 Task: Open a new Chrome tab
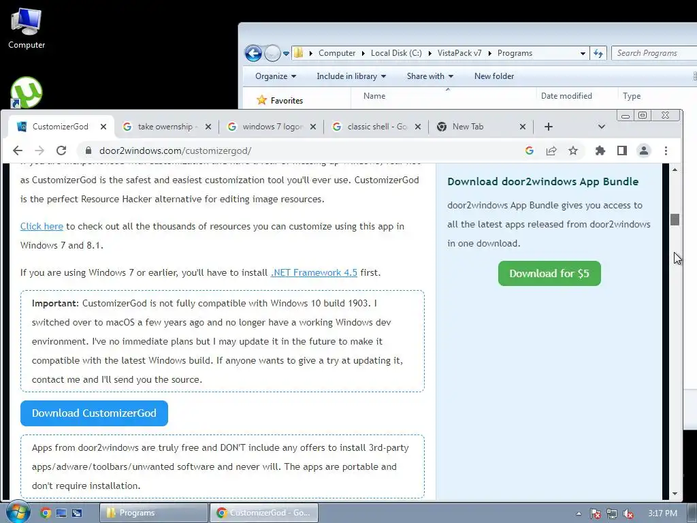click(x=549, y=127)
